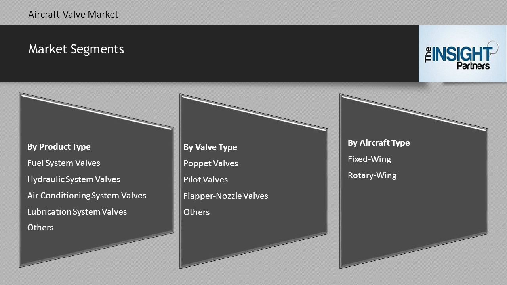
Task: Click the top edge of Product Type panel
Action: [96, 110]
